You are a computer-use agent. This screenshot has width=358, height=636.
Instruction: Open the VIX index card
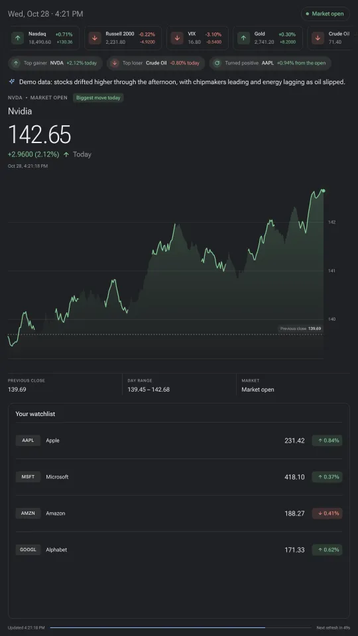click(x=198, y=38)
